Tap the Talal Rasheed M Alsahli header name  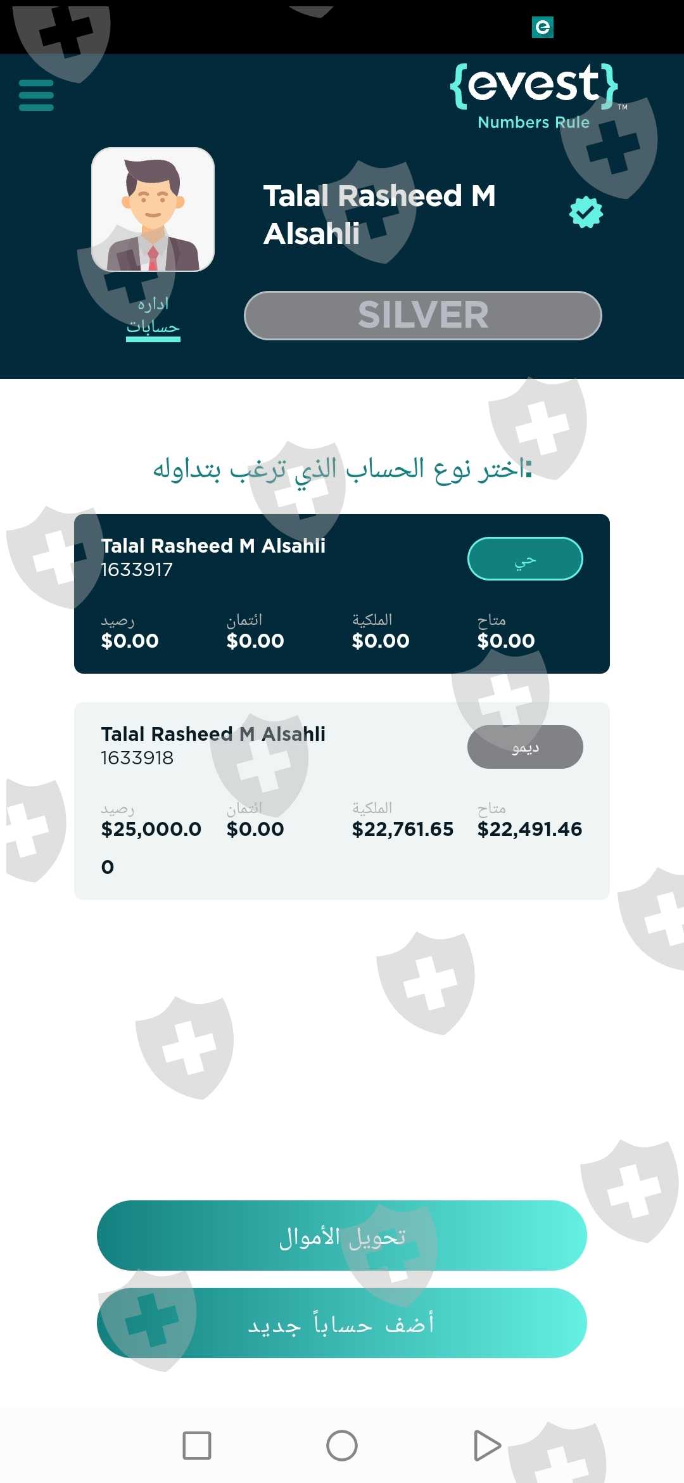(379, 214)
